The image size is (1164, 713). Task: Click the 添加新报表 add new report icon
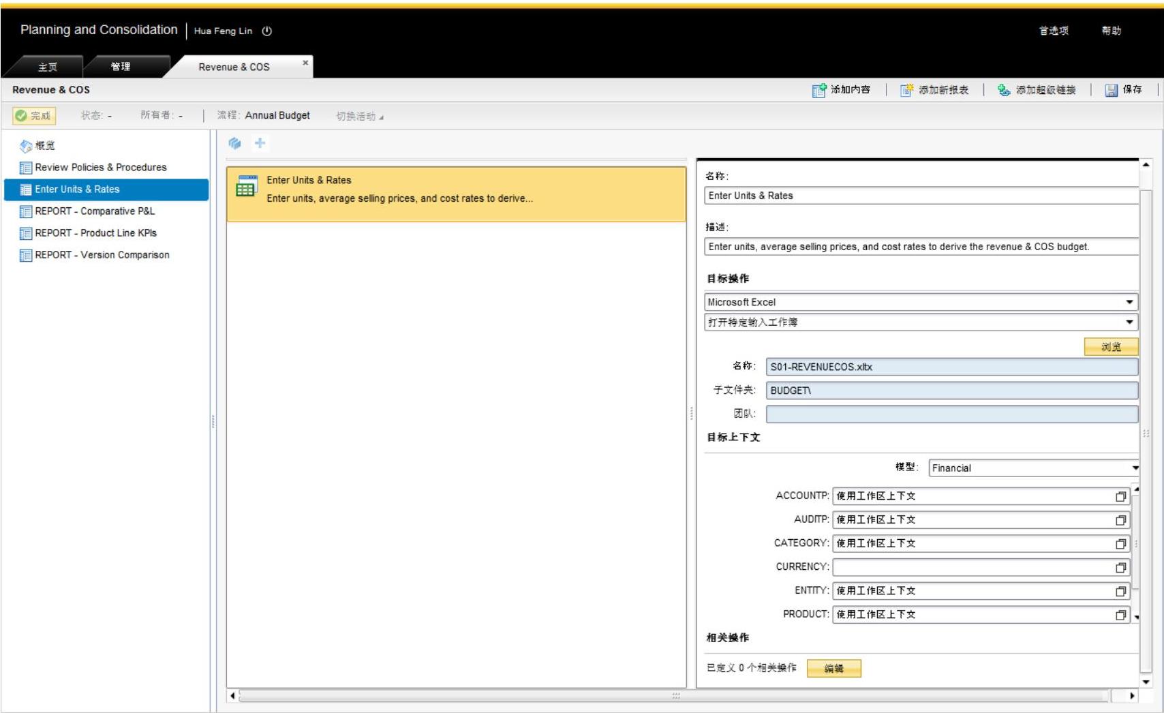(907, 90)
